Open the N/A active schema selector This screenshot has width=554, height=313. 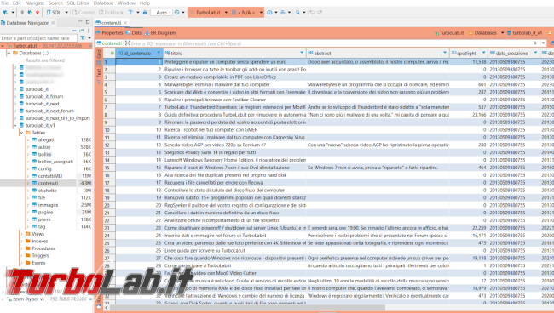247,13
